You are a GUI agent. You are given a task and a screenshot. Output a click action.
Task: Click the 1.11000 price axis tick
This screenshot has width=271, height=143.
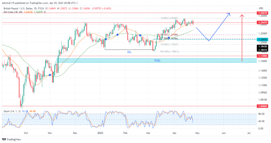pyautogui.click(x=263, y=85)
